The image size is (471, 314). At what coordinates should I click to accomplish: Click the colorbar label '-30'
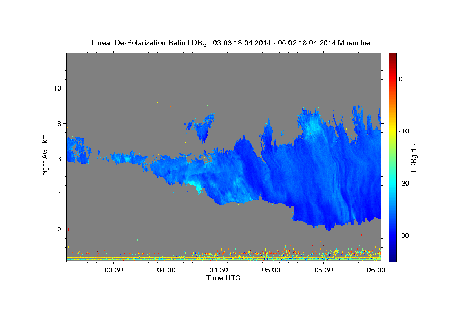click(404, 235)
